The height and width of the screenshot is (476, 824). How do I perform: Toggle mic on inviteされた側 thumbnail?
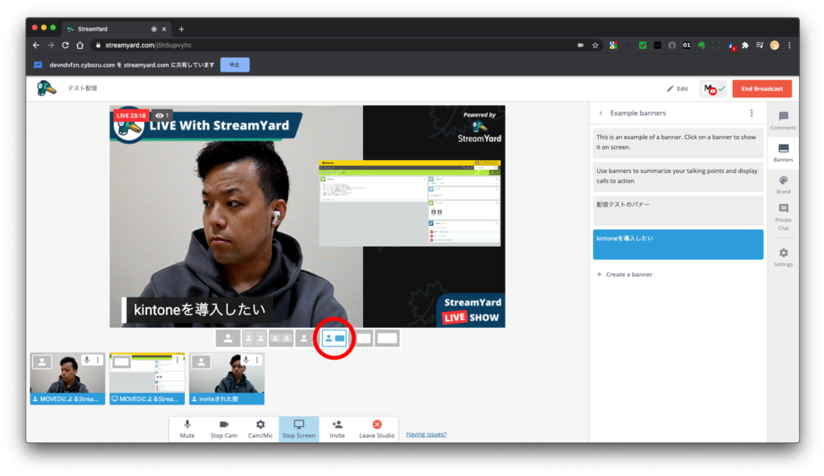coord(245,360)
